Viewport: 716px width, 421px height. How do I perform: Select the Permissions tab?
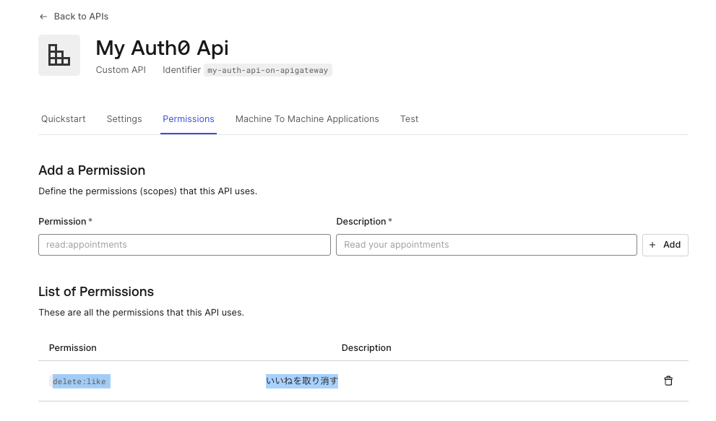[189, 118]
